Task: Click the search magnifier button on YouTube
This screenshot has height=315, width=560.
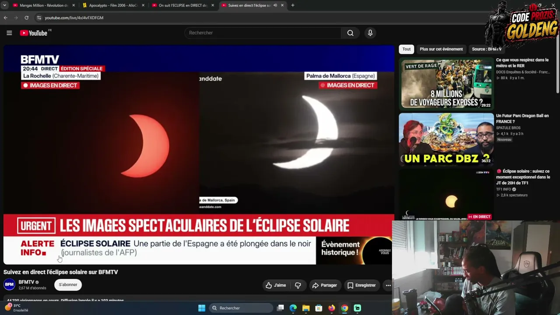Action: pyautogui.click(x=350, y=33)
